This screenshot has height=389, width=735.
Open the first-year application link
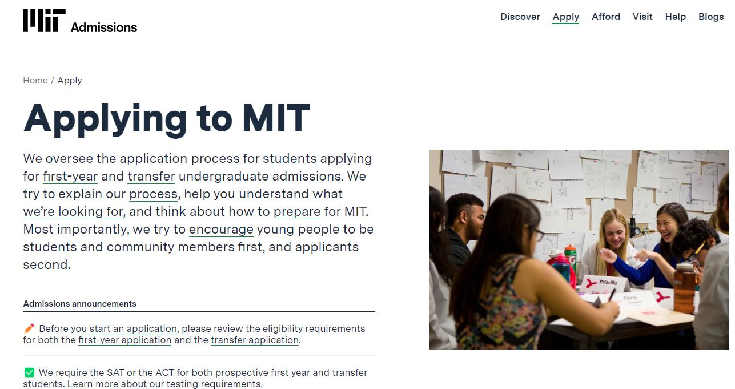124,340
